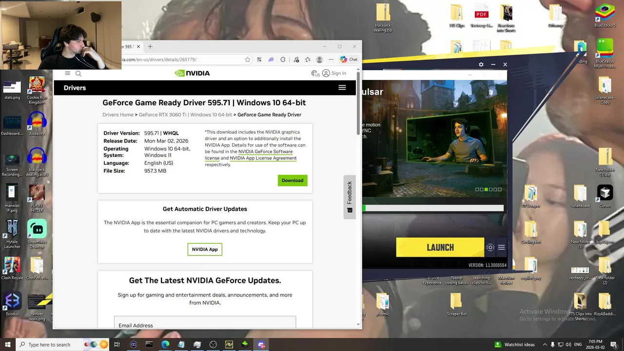Screen dimensions: 624x351
Task: Click the media control music note icon
Action: point(296,59)
